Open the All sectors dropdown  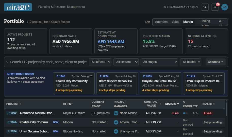pos(126,62)
